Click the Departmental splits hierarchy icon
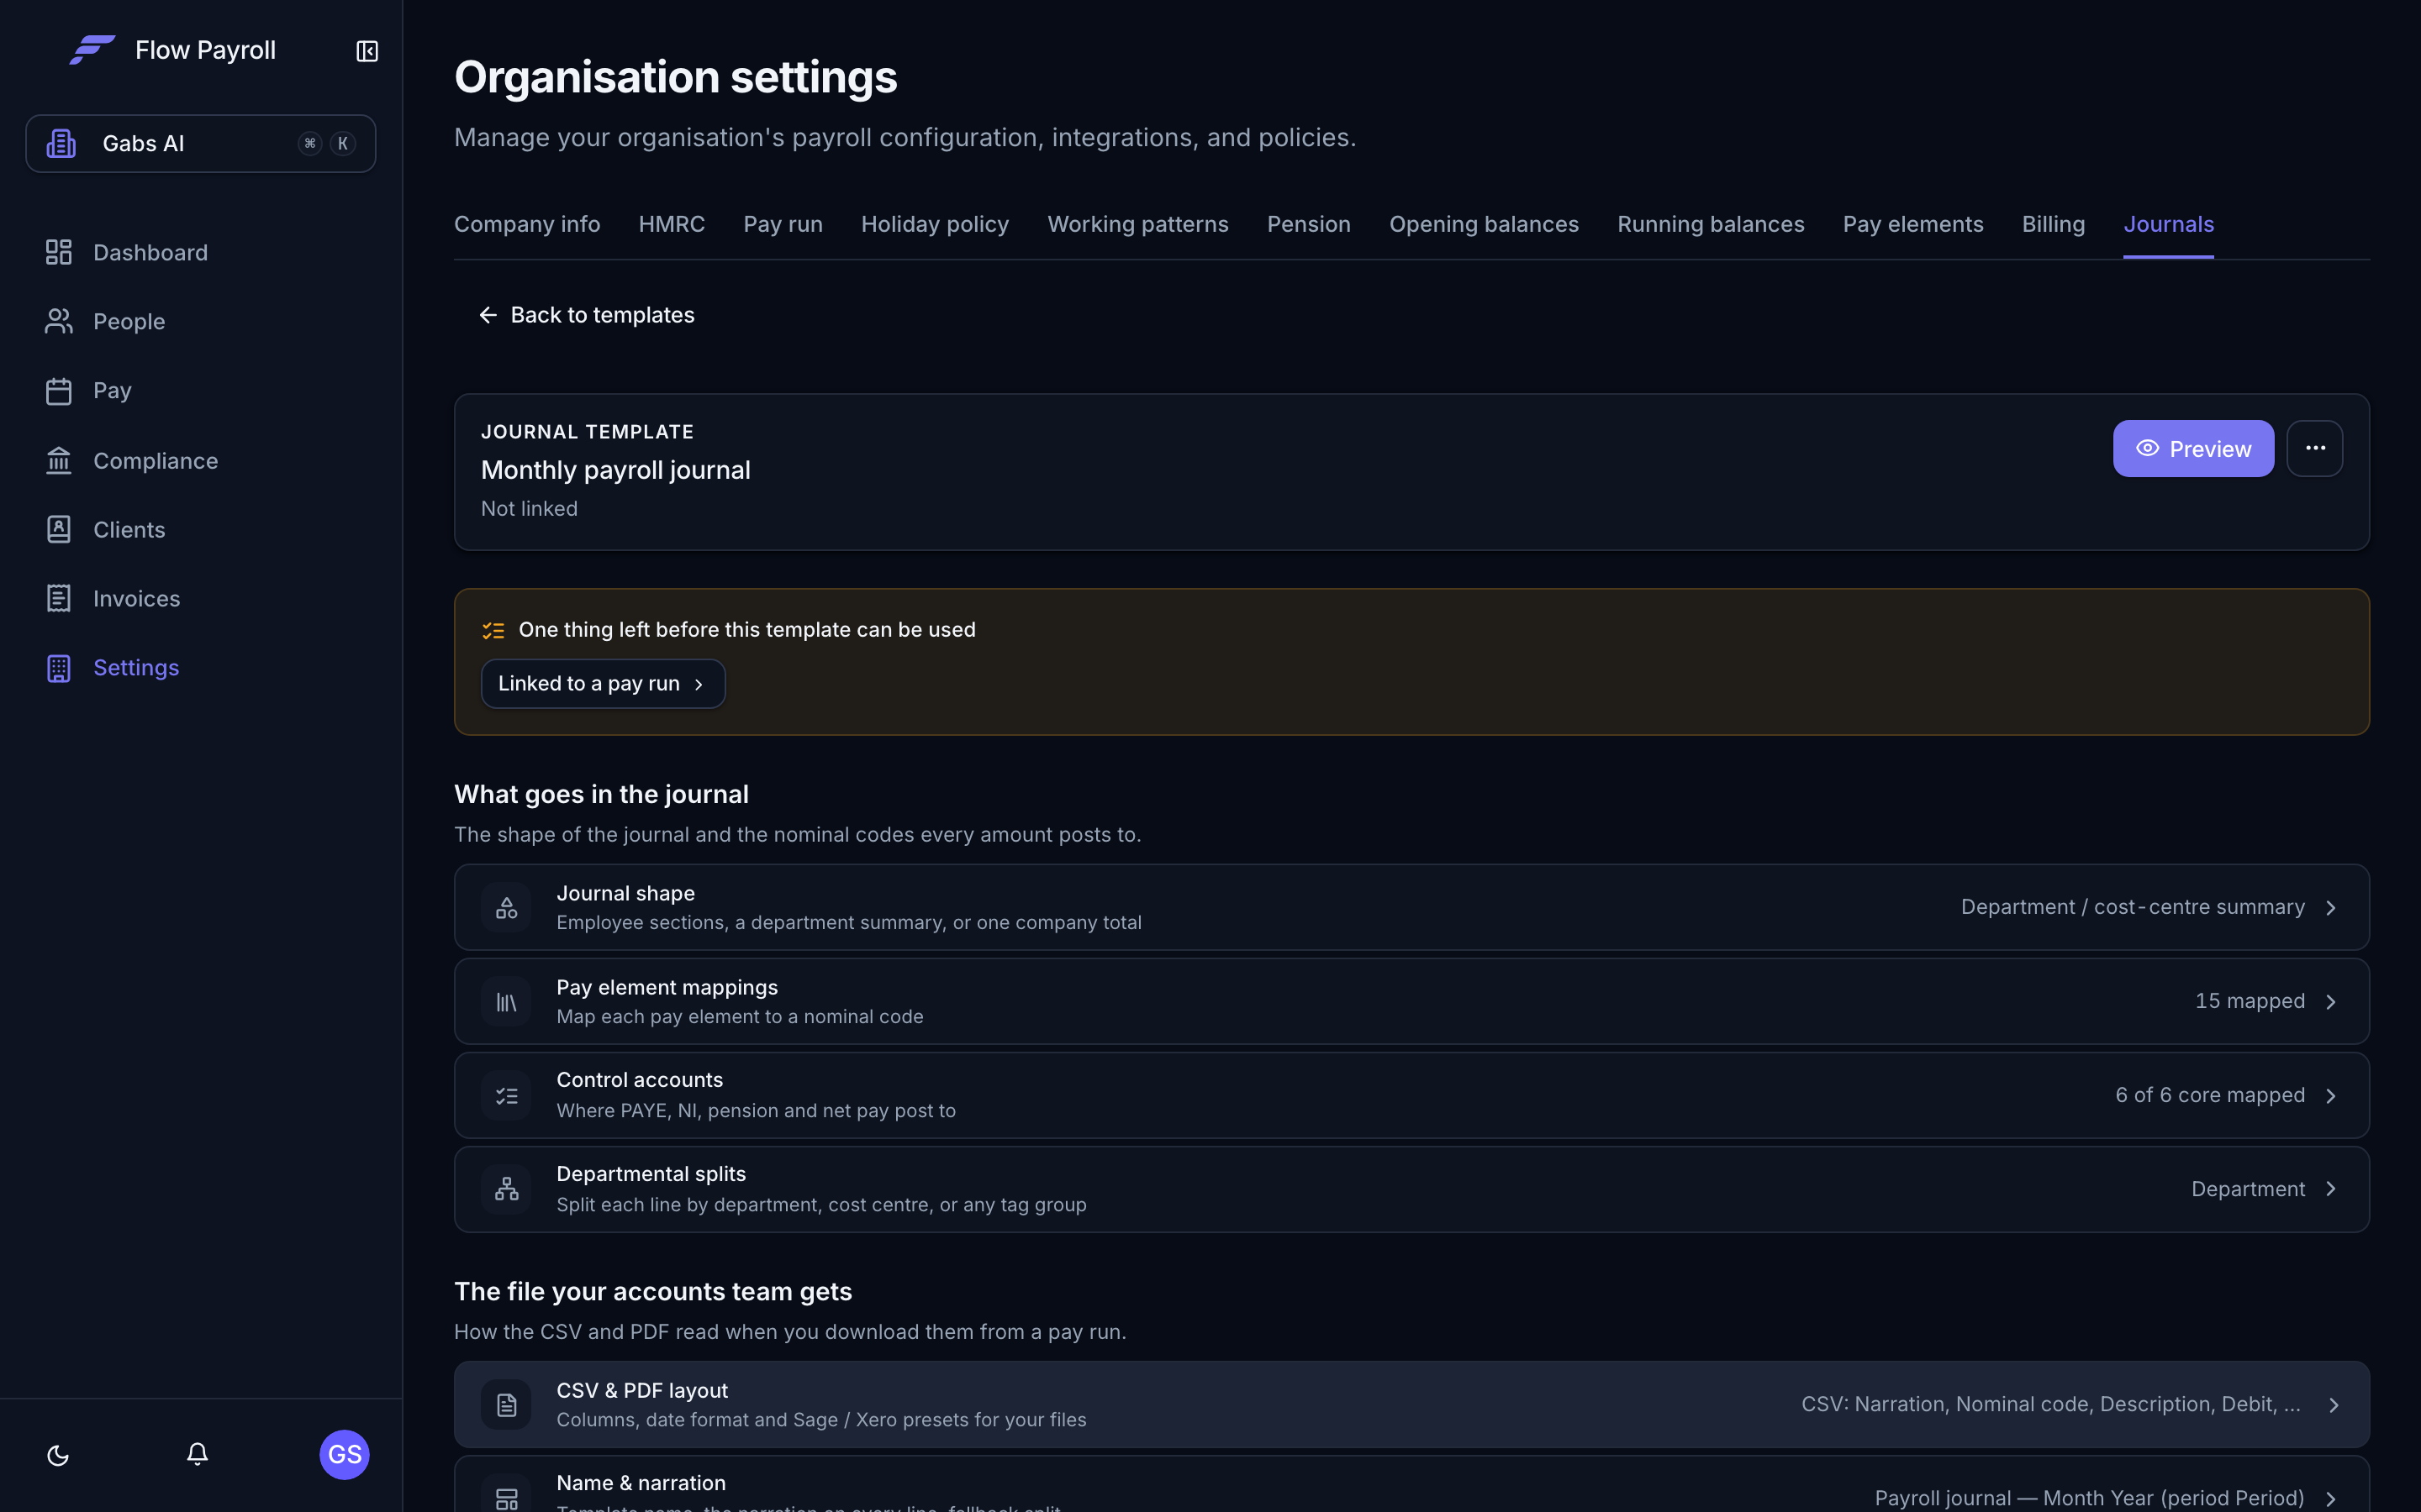Viewport: 2421px width, 1512px height. (506, 1189)
